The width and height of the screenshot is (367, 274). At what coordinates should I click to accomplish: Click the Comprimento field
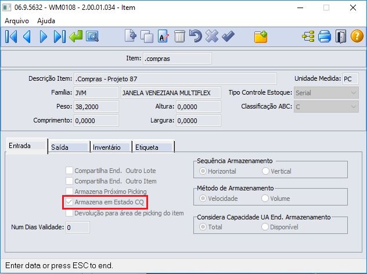[96, 121]
